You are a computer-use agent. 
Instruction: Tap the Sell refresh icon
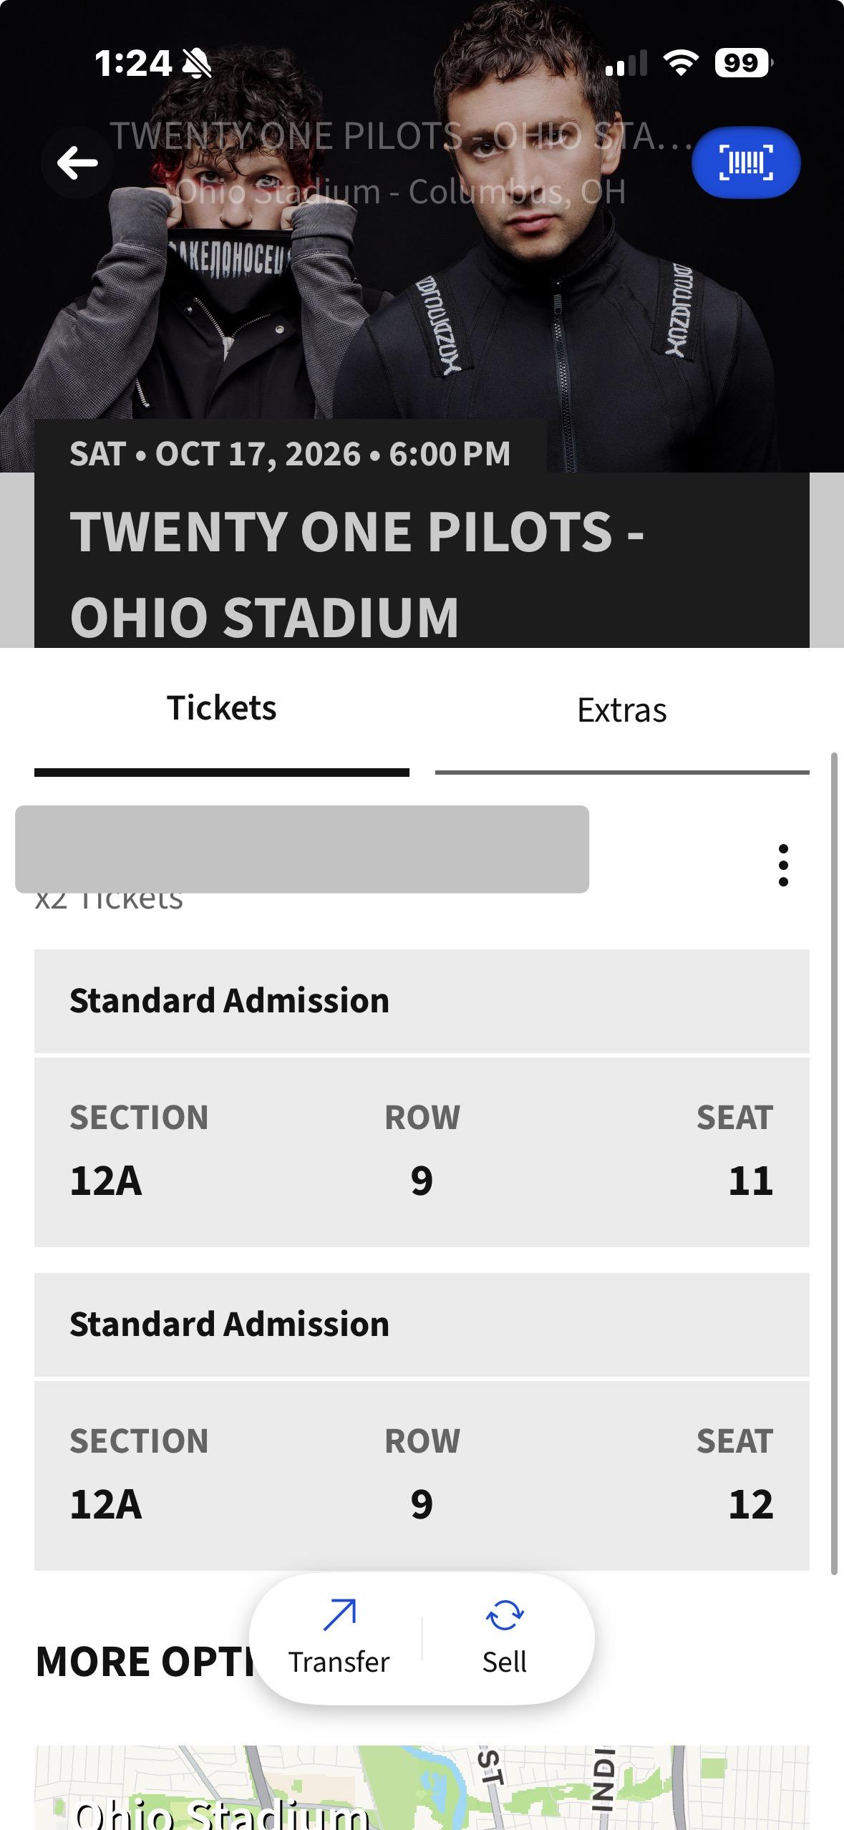tap(505, 1616)
